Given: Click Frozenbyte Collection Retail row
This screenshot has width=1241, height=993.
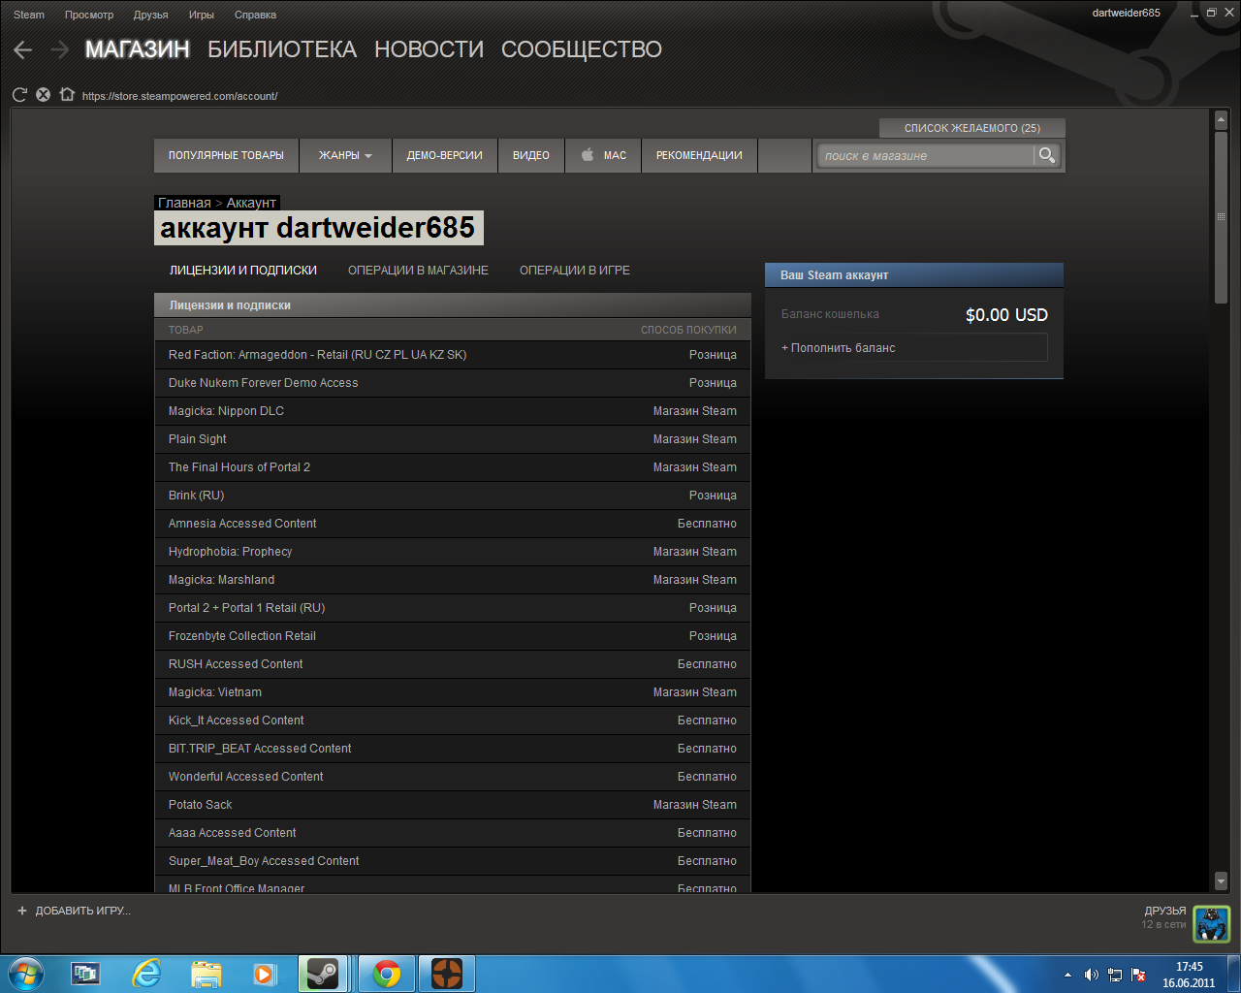Looking at the screenshot, I should [453, 636].
